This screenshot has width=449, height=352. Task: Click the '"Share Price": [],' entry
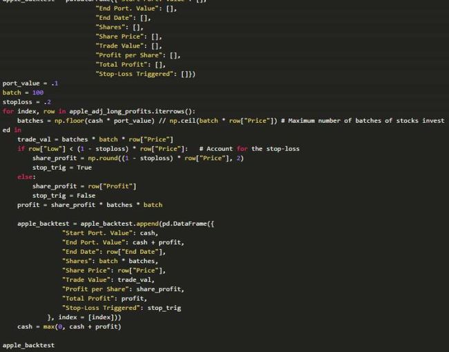(129, 37)
